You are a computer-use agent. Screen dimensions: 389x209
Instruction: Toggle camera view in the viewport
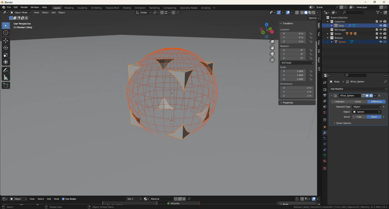coord(272,54)
